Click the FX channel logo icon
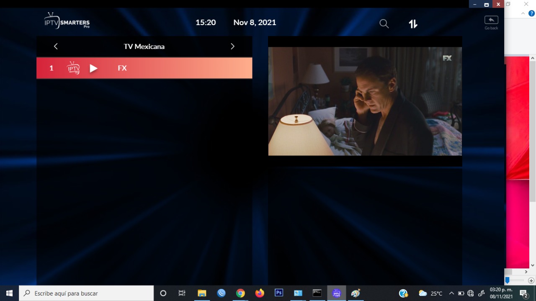The image size is (536, 301). click(73, 68)
